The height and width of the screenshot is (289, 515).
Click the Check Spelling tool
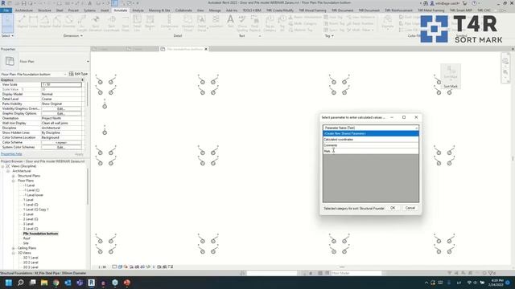[242, 23]
